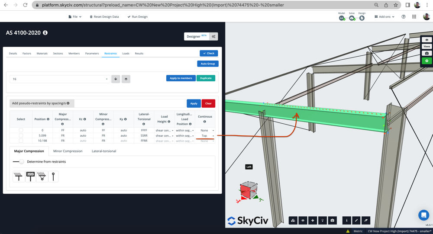Switch to the Sections tab
This screenshot has width=433, height=234.
click(58, 53)
